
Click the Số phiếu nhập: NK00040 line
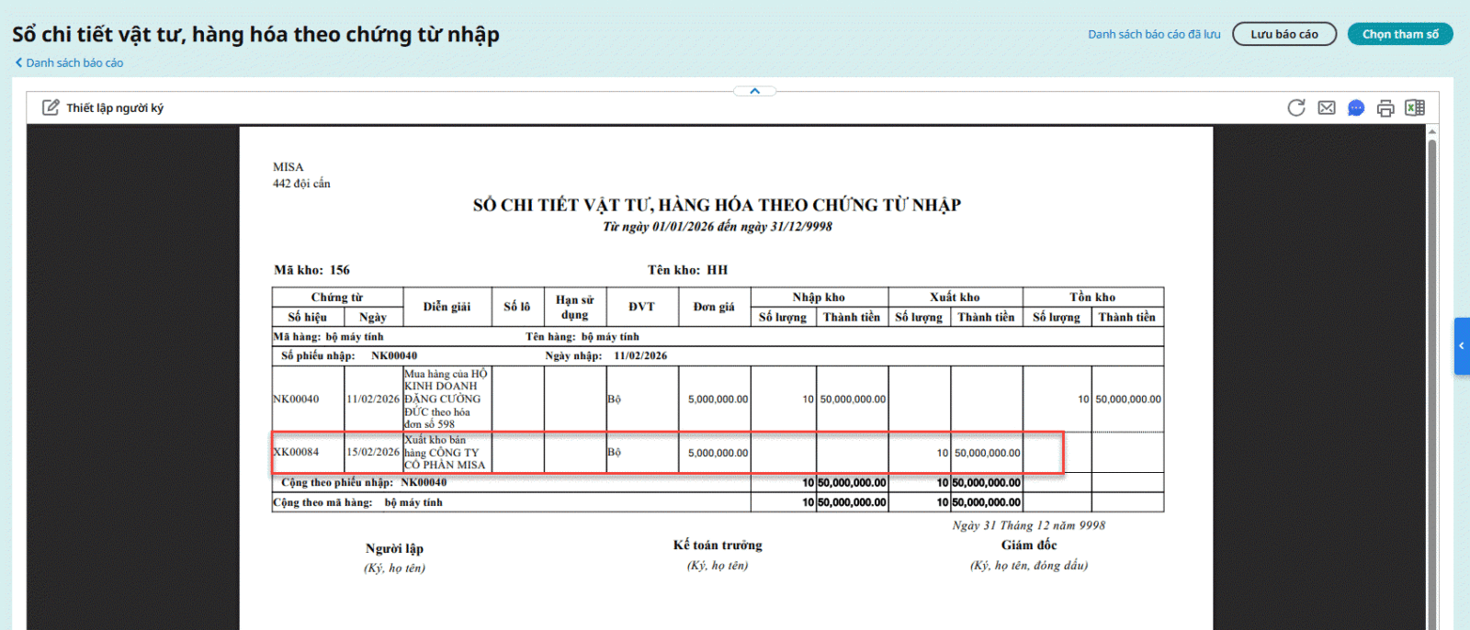[x=349, y=355]
